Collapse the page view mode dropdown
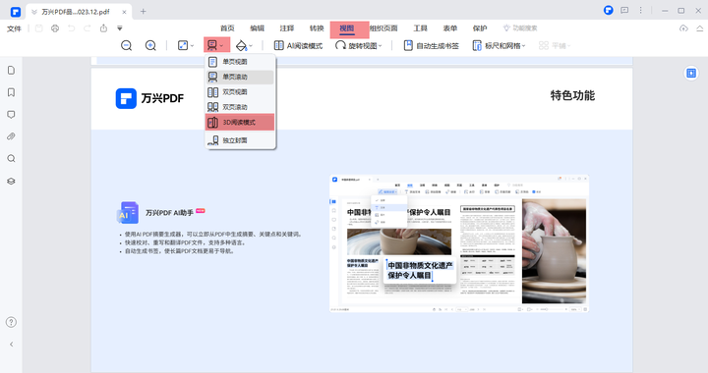 point(216,45)
